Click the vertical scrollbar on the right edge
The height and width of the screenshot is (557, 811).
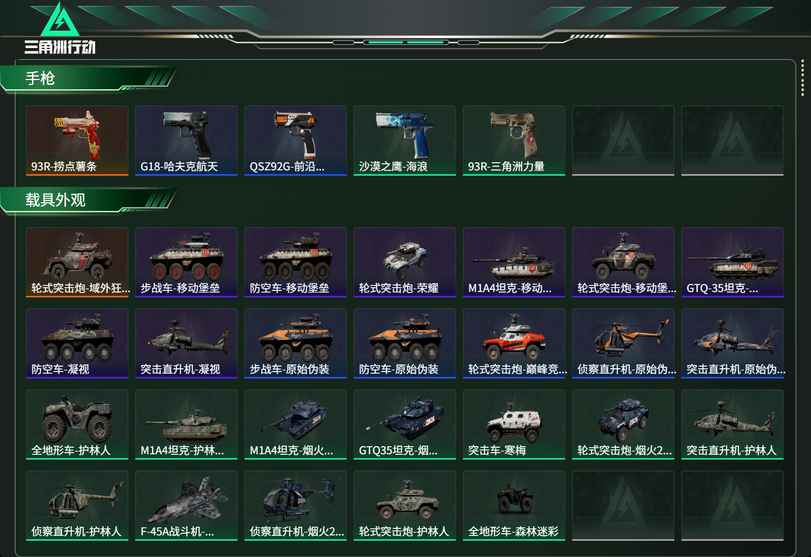tap(802, 79)
